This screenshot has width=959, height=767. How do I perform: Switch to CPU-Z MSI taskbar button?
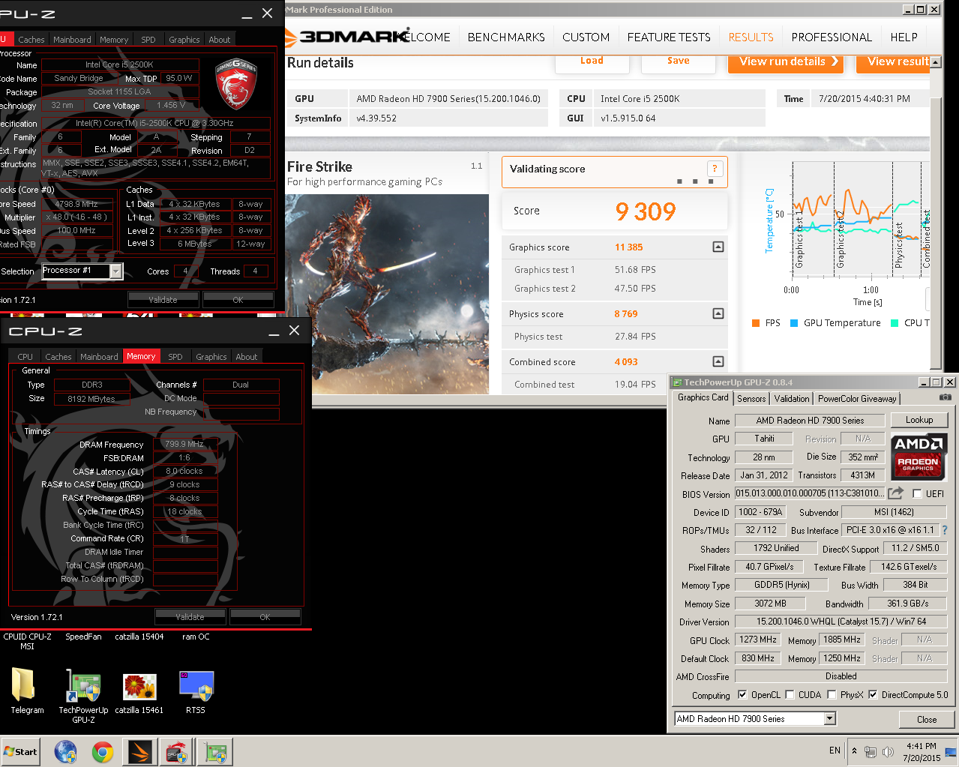pyautogui.click(x=177, y=752)
